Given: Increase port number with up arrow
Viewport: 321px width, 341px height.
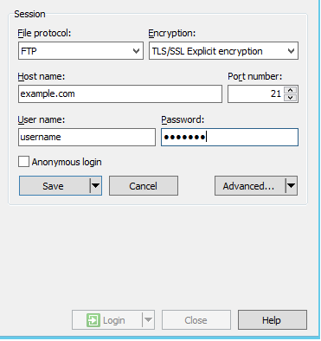Looking at the screenshot, I should tap(291, 90).
